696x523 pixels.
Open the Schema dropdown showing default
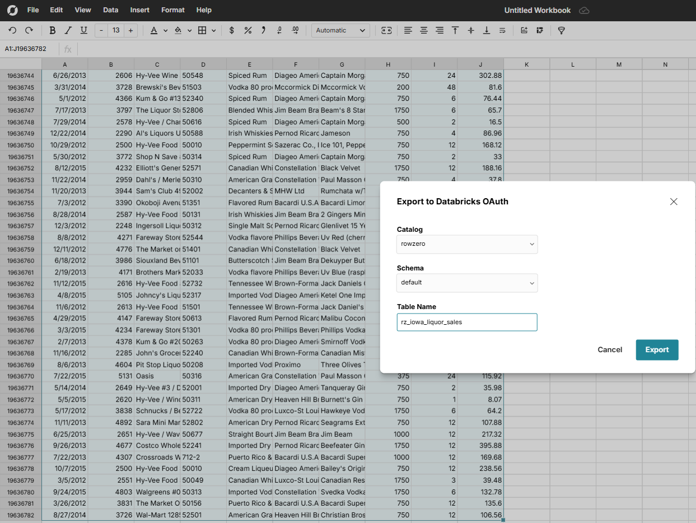coord(467,283)
